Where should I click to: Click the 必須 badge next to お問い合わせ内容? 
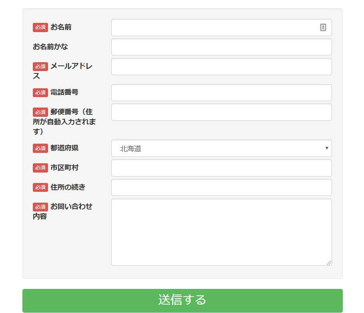point(40,207)
